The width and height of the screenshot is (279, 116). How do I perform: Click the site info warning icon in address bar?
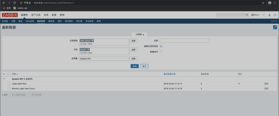coord(21,3)
